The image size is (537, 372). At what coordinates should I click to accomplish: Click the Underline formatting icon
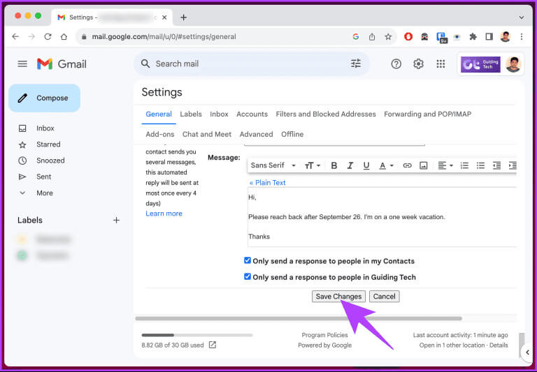point(366,165)
